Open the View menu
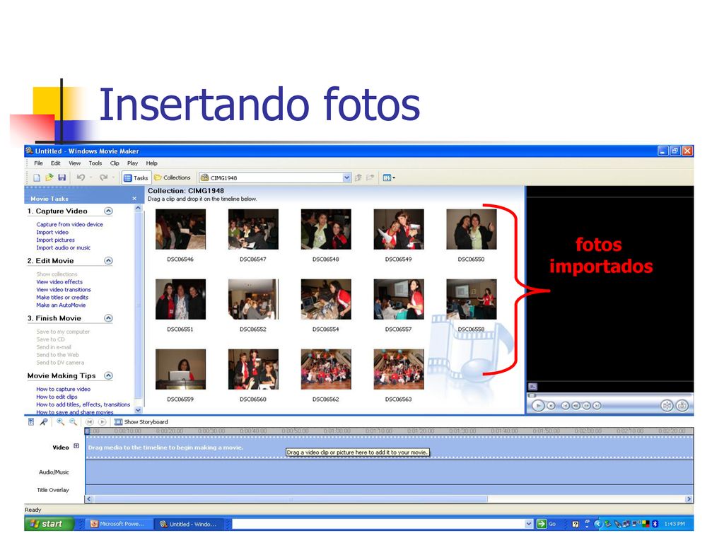Screen dimensions: 724x543 [74, 163]
